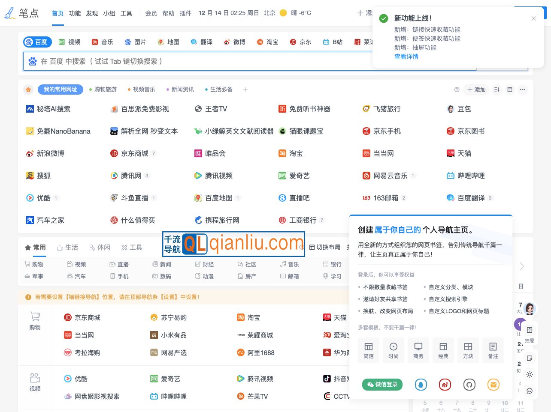Select the 商务 template style

[418, 350]
